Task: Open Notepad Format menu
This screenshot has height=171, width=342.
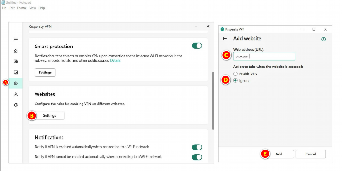Action: point(22,8)
